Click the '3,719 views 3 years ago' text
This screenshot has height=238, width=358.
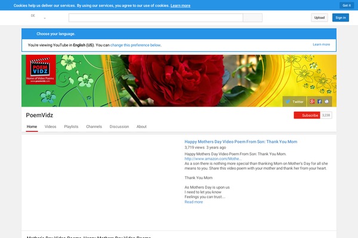205,148
